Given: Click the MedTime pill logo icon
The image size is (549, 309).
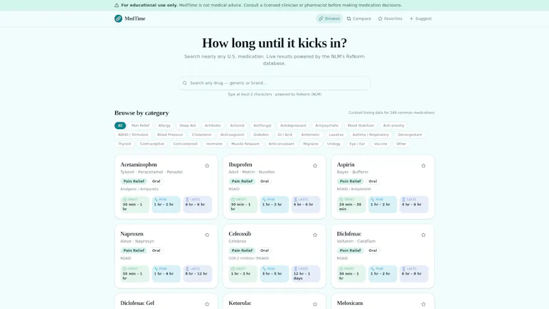Looking at the screenshot, I should click(118, 19).
